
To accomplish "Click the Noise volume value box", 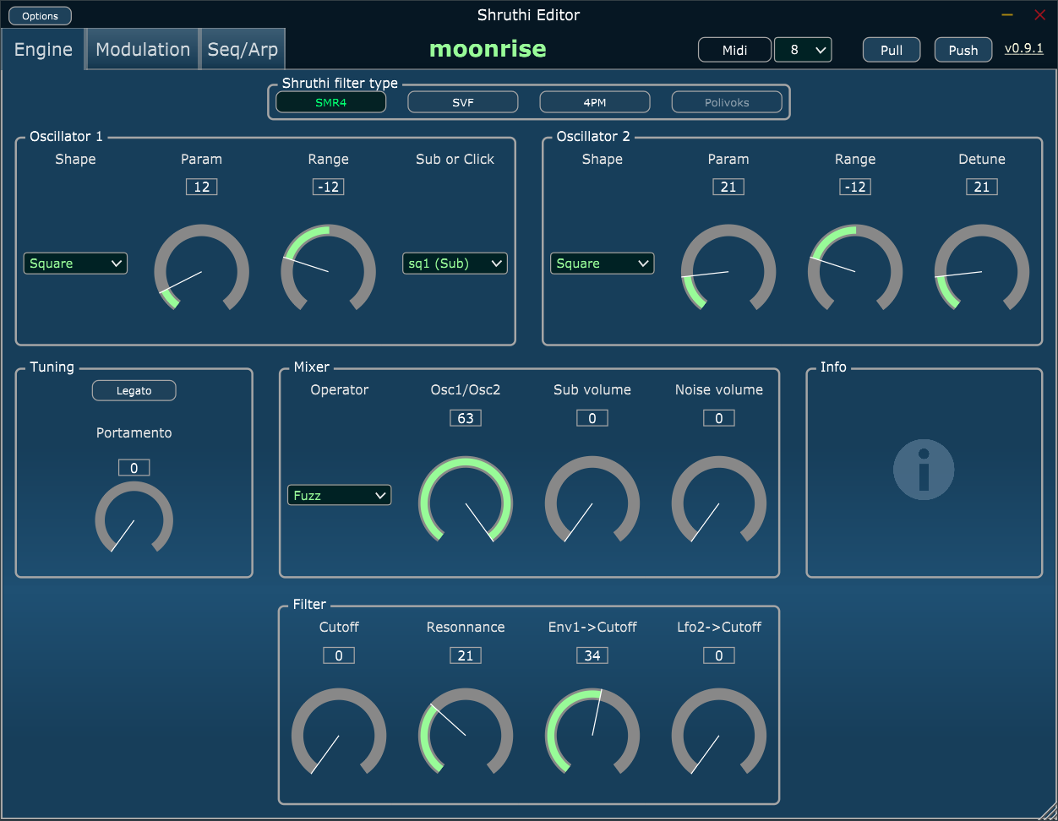I will click(x=719, y=418).
